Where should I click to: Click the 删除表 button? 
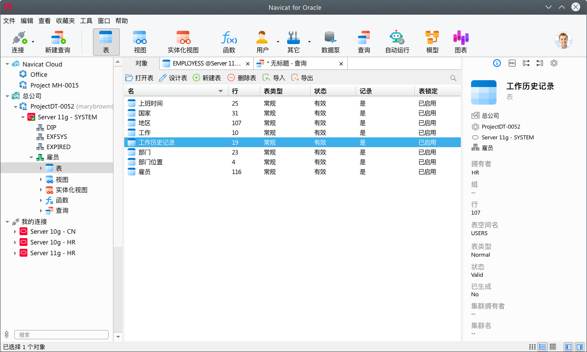coord(242,78)
